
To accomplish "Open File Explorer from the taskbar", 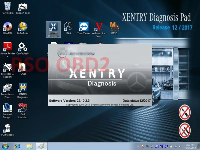I will [29, 146].
